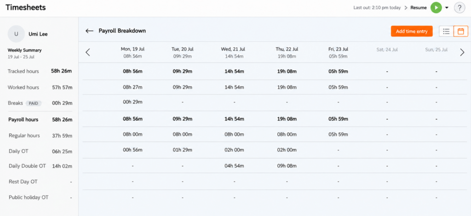Click the Umi Lee name label
The width and height of the screenshot is (471, 216).
(38, 34)
